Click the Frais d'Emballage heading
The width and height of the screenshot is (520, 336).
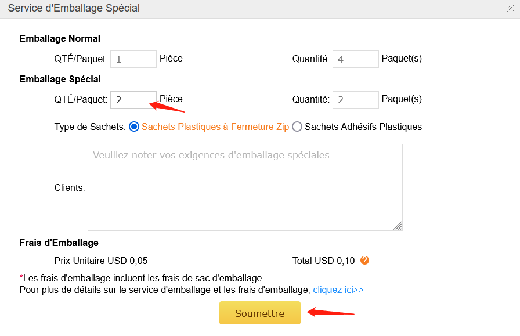[59, 243]
